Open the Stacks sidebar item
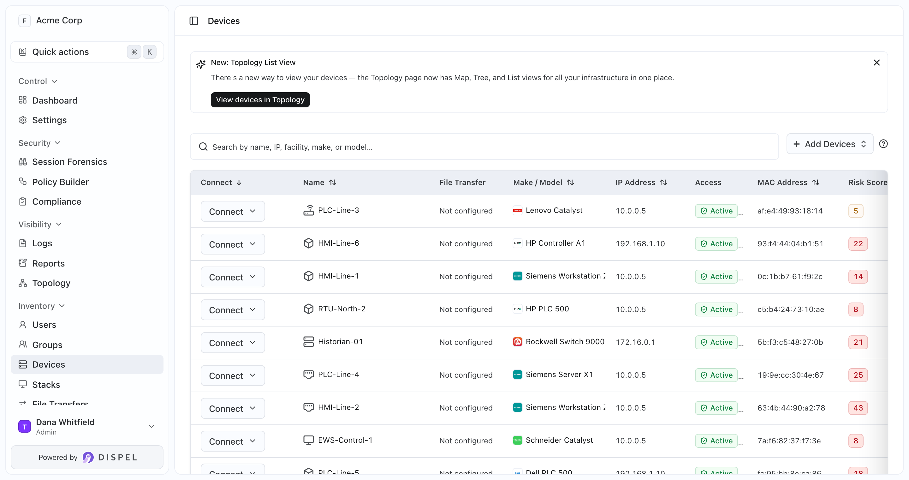 point(87,385)
